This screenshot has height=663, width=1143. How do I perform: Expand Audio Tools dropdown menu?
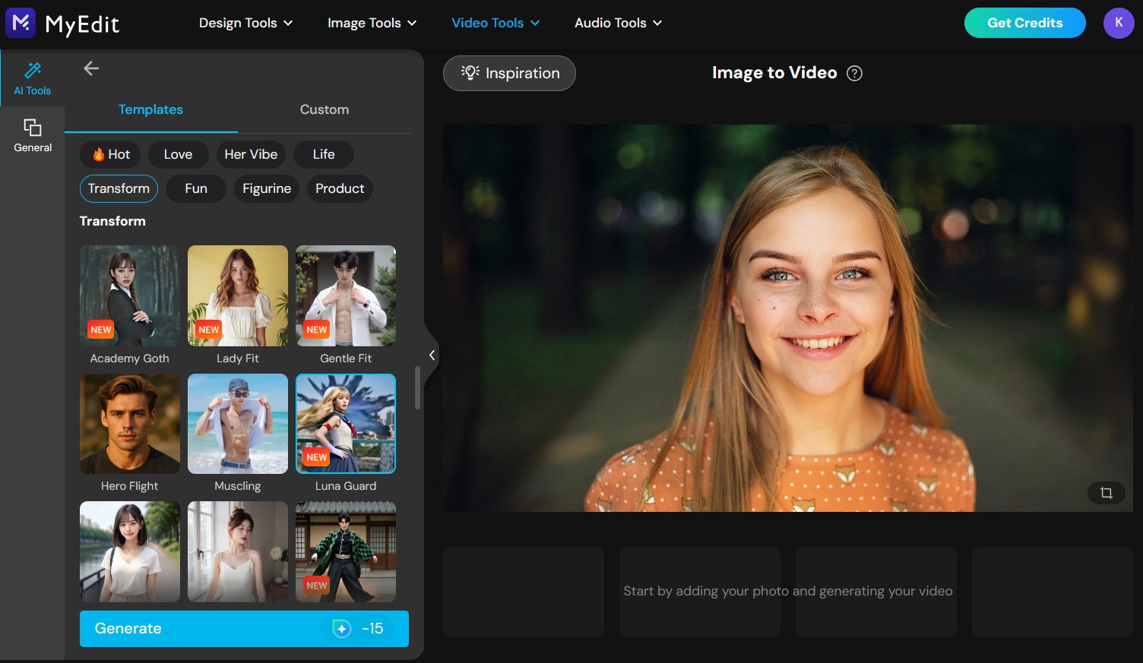619,23
